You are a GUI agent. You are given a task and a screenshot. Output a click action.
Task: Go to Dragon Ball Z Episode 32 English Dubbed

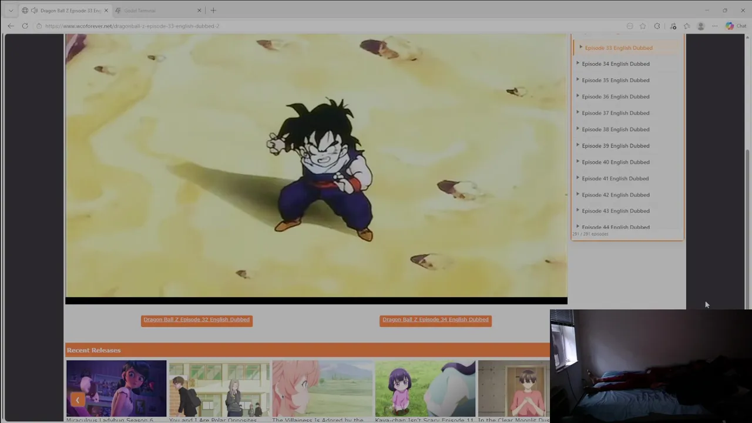coord(197,320)
